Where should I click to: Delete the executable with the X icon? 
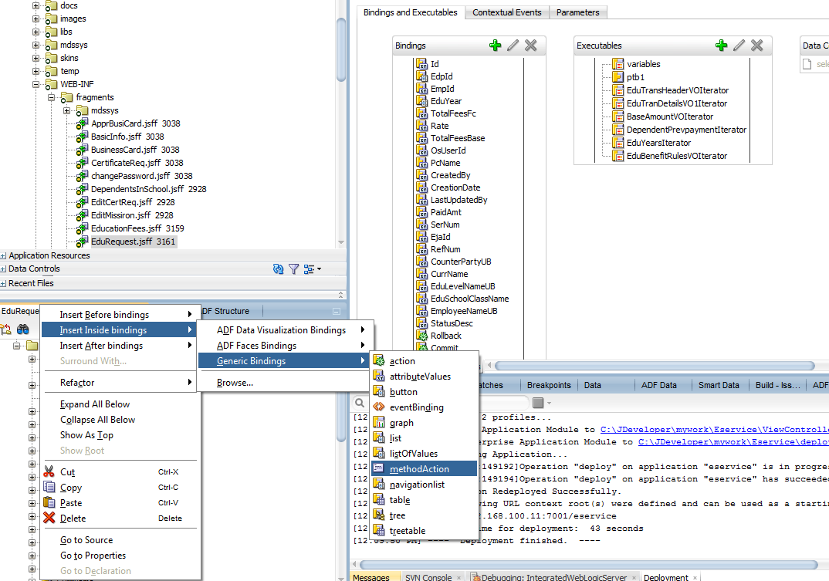[757, 46]
